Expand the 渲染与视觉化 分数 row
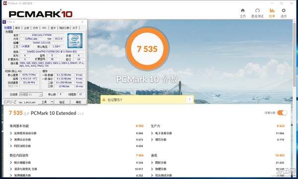Screen dimensions: 298x179 11,169
